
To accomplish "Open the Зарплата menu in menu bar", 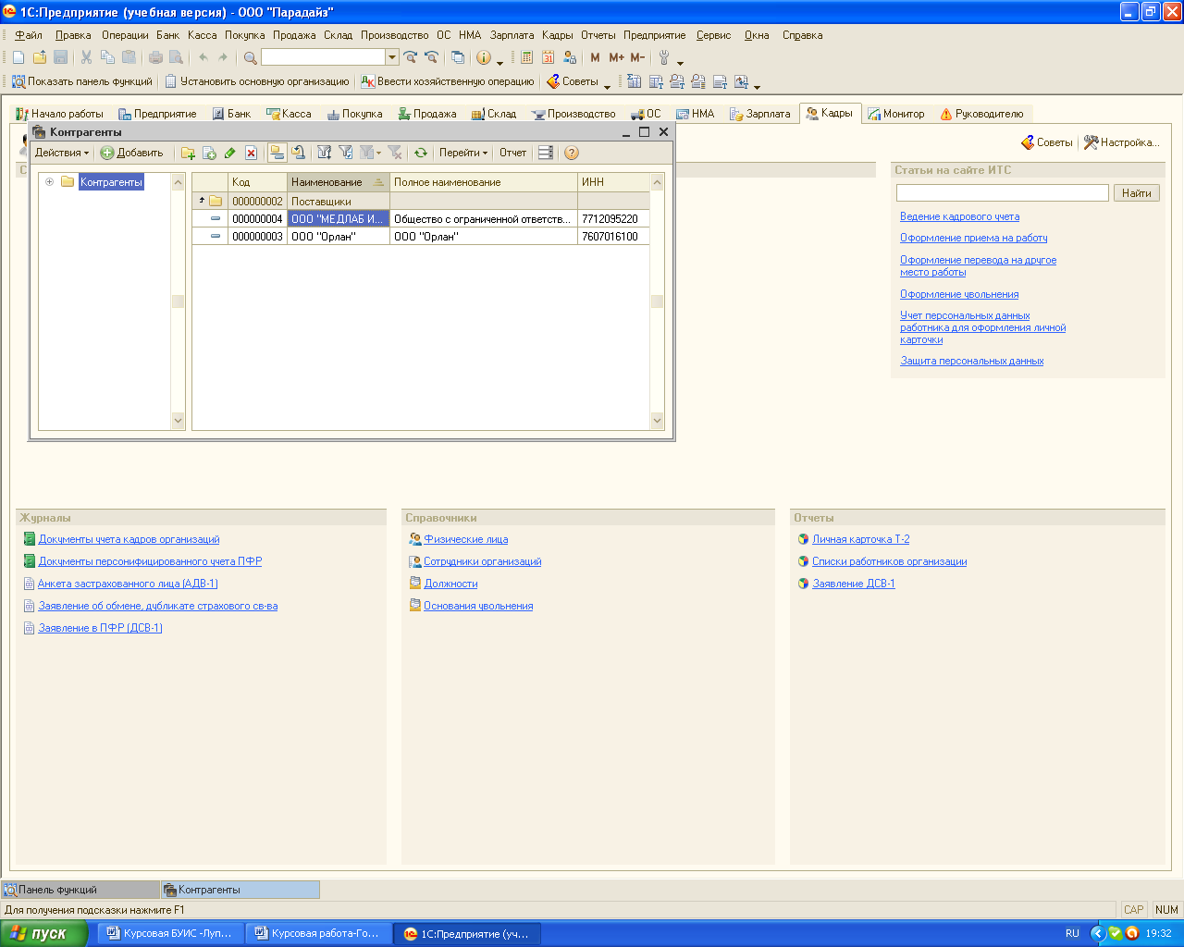I will click(512, 35).
